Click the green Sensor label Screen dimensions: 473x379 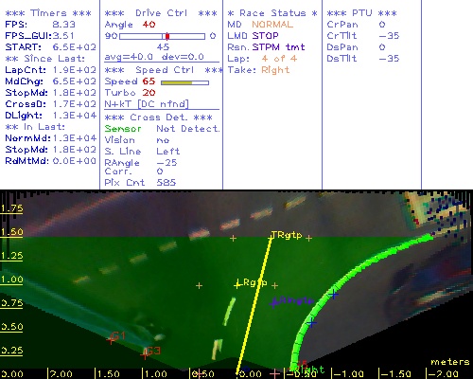(x=123, y=129)
